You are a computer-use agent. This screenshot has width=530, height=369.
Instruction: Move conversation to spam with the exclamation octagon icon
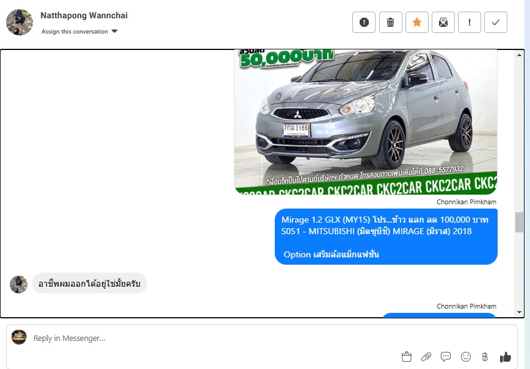pyautogui.click(x=364, y=23)
